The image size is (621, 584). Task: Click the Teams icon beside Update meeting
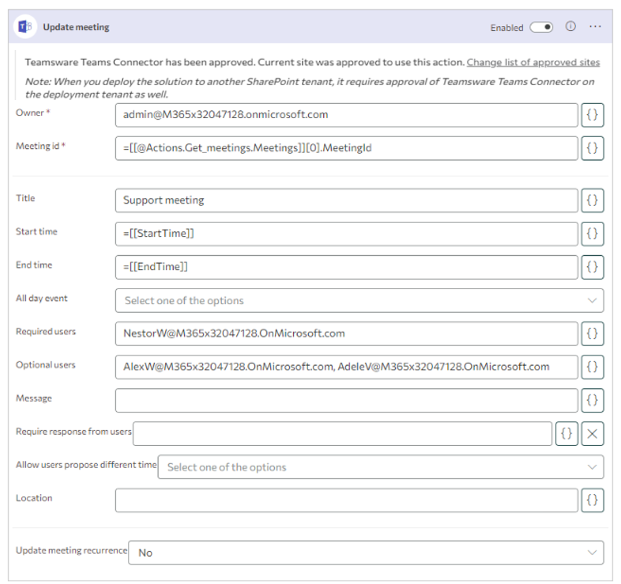25,27
